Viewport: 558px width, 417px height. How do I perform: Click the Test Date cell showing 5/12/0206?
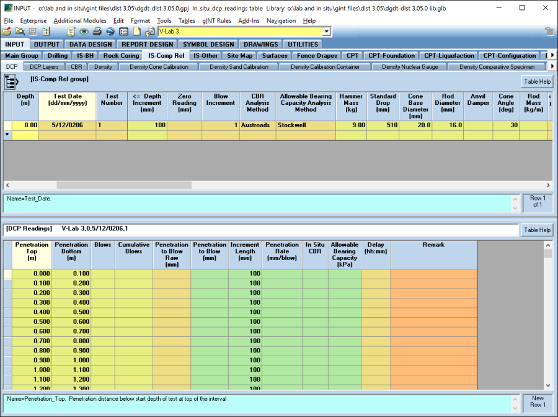tap(67, 125)
